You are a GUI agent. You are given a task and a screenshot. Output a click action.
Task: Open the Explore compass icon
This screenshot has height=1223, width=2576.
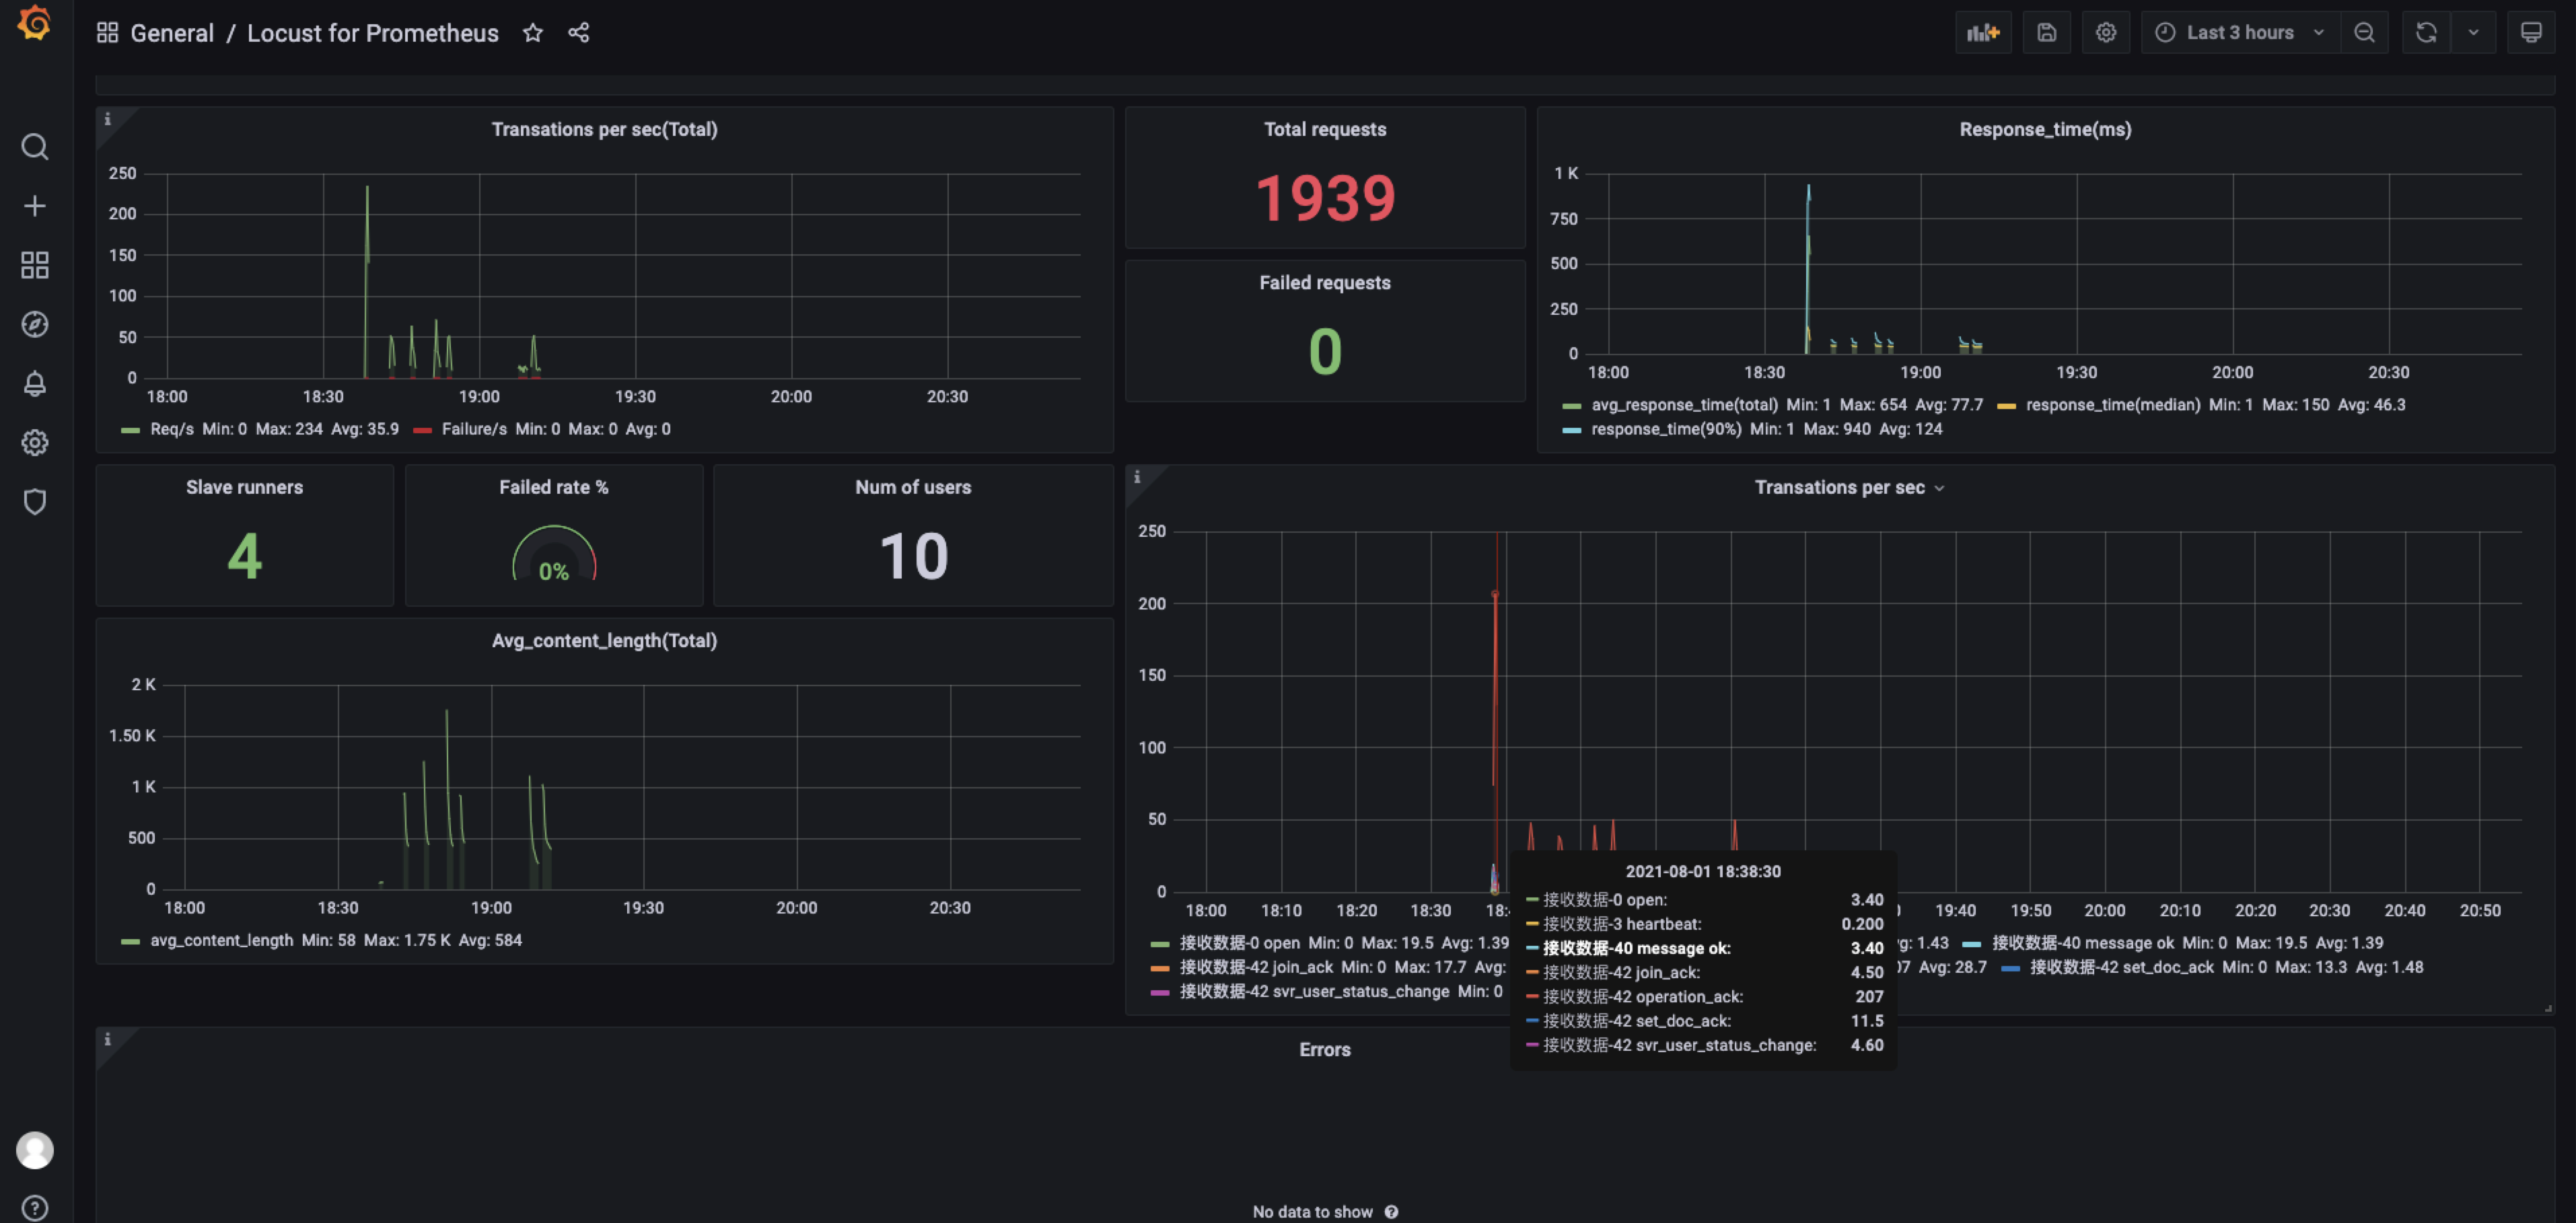(x=35, y=324)
